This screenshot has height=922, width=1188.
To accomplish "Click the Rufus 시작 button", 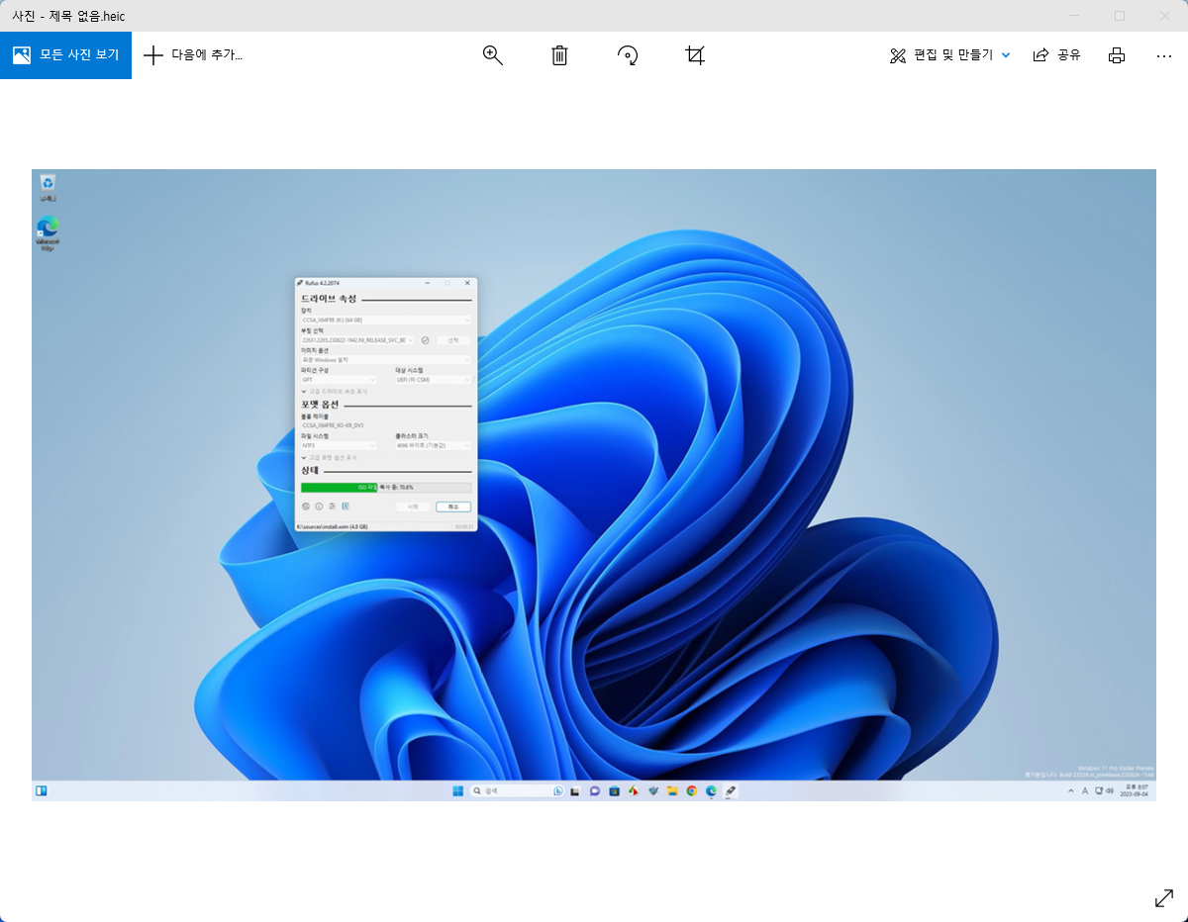I will pos(413,507).
